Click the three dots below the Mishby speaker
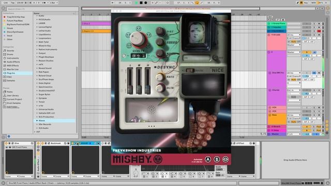Image resolution: width=331 pixels, height=186 pixels. pos(152,126)
